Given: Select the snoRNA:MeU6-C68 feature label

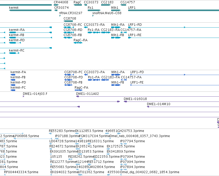Looking at the screenshot, I should click(x=107, y=13).
